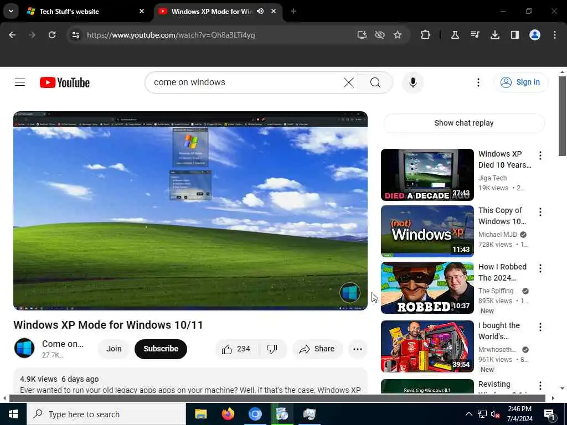Open the YouTube hamburger guide menu
567x425 pixels.
(x=20, y=82)
